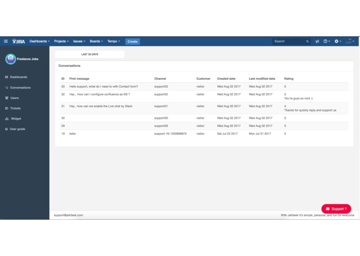Click the Conversations chat bubble icon
Image resolution: width=360 pixels, height=256 pixels.
[x=6, y=88]
